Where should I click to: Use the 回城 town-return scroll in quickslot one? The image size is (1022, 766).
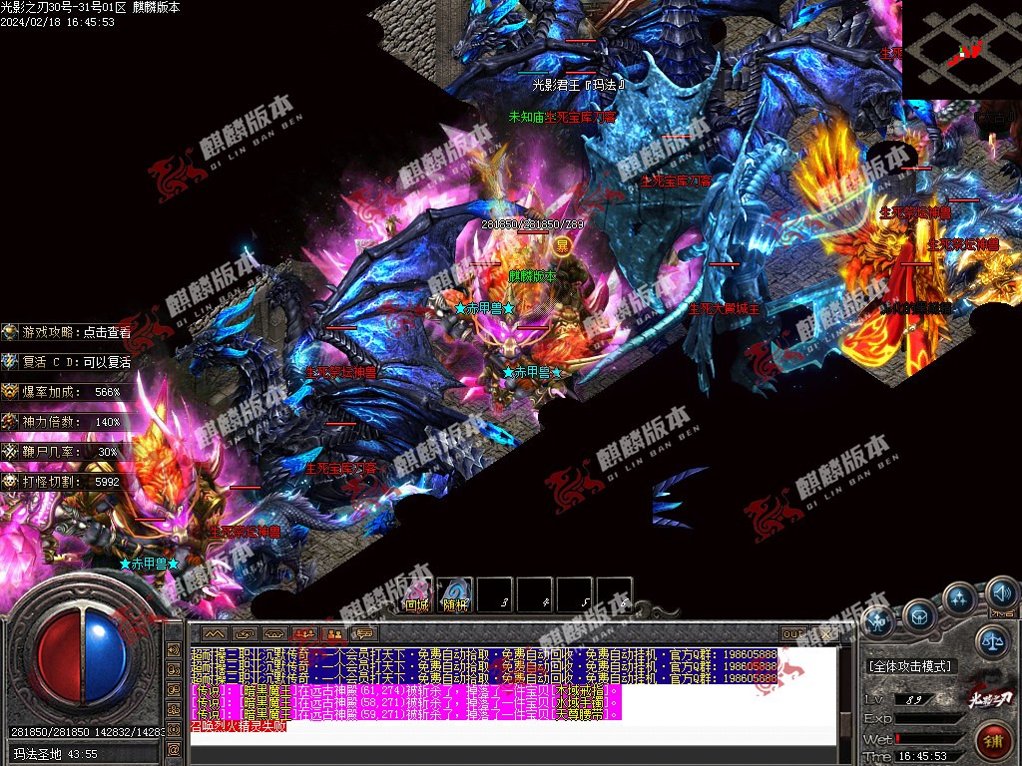418,595
